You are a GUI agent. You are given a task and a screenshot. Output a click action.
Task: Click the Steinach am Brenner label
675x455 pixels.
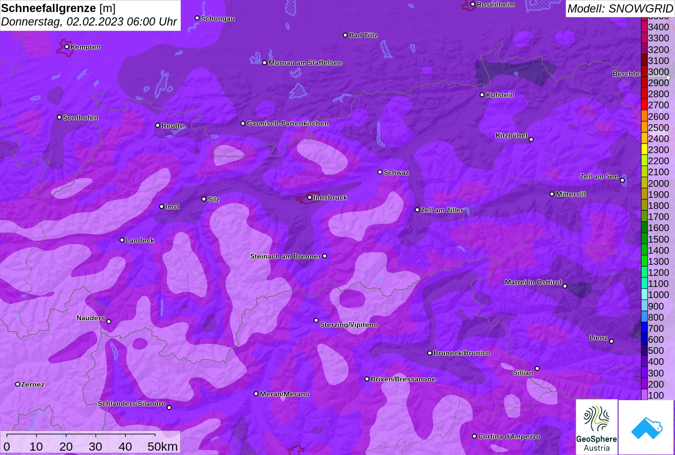click(285, 256)
